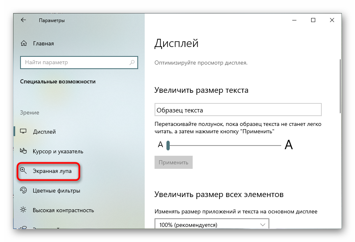Click the Применить button
The height and width of the screenshot is (242, 355).
tap(173, 162)
